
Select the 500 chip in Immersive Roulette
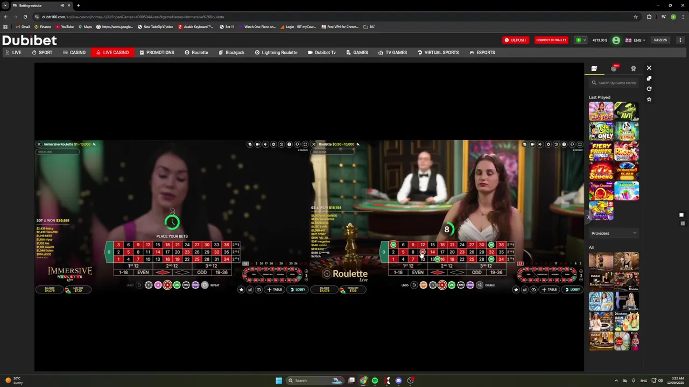195,285
